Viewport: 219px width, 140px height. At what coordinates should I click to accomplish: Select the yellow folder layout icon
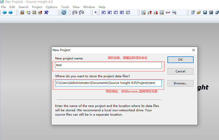(128, 12)
